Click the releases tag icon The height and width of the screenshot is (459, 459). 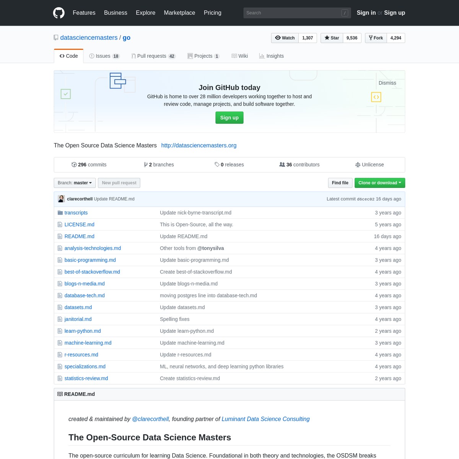[217, 164]
